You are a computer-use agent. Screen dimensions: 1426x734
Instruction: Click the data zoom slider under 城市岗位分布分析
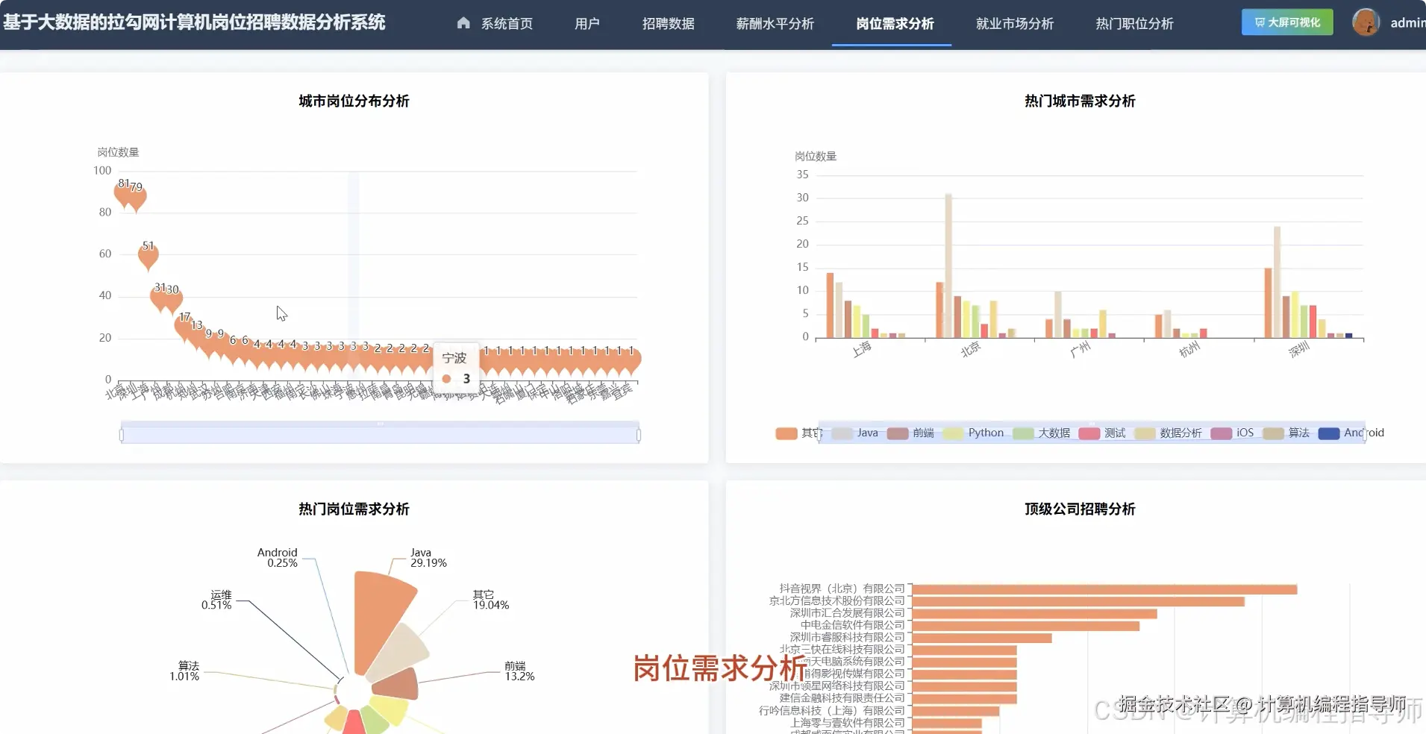(379, 432)
